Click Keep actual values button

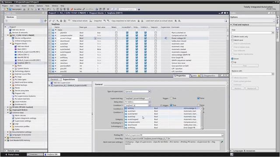(80, 21)
